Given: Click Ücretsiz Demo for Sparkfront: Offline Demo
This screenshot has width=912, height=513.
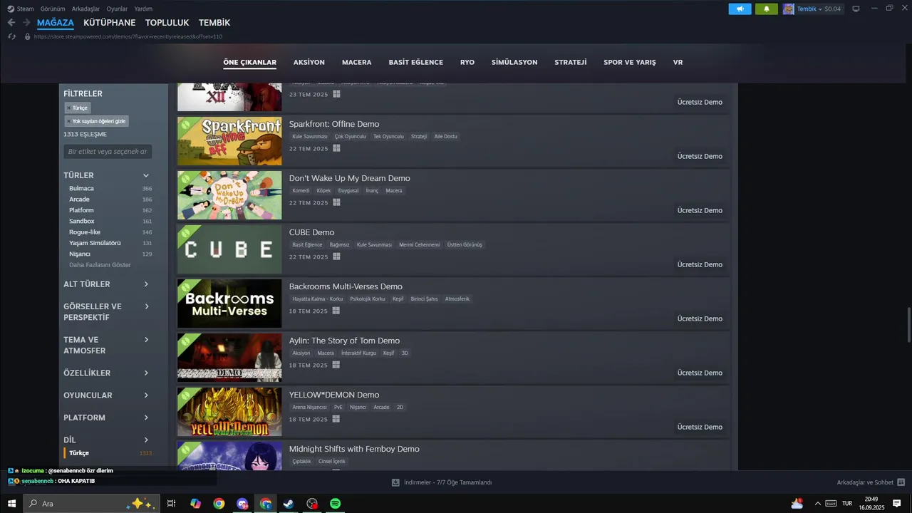Looking at the screenshot, I should click(700, 156).
